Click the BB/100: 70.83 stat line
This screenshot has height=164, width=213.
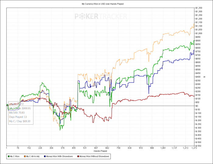point(17,113)
